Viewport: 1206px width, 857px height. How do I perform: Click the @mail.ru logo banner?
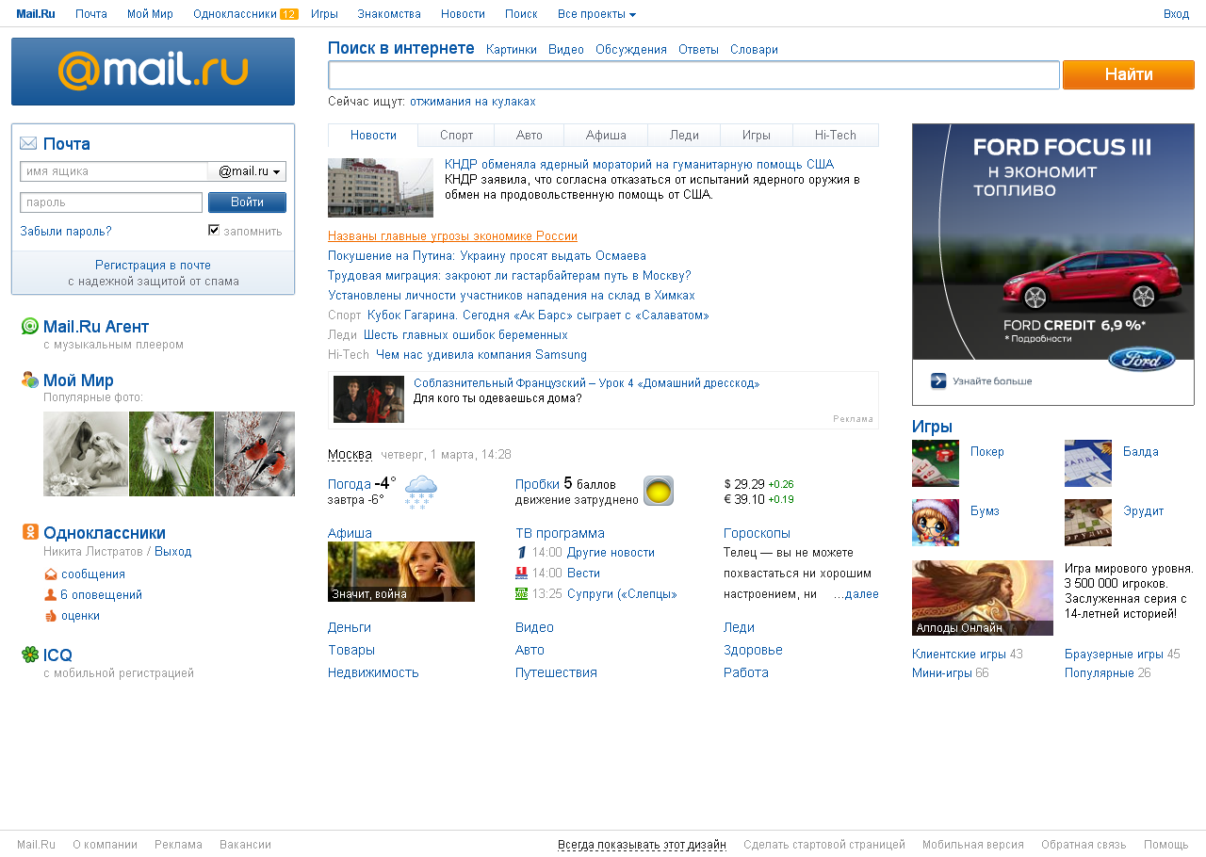coord(153,72)
